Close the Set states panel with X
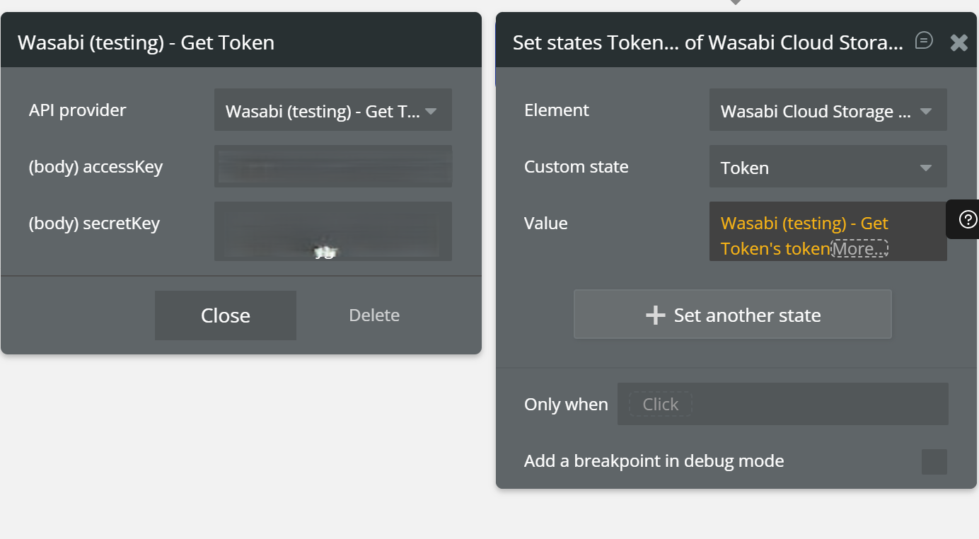The height and width of the screenshot is (539, 979). (x=958, y=42)
